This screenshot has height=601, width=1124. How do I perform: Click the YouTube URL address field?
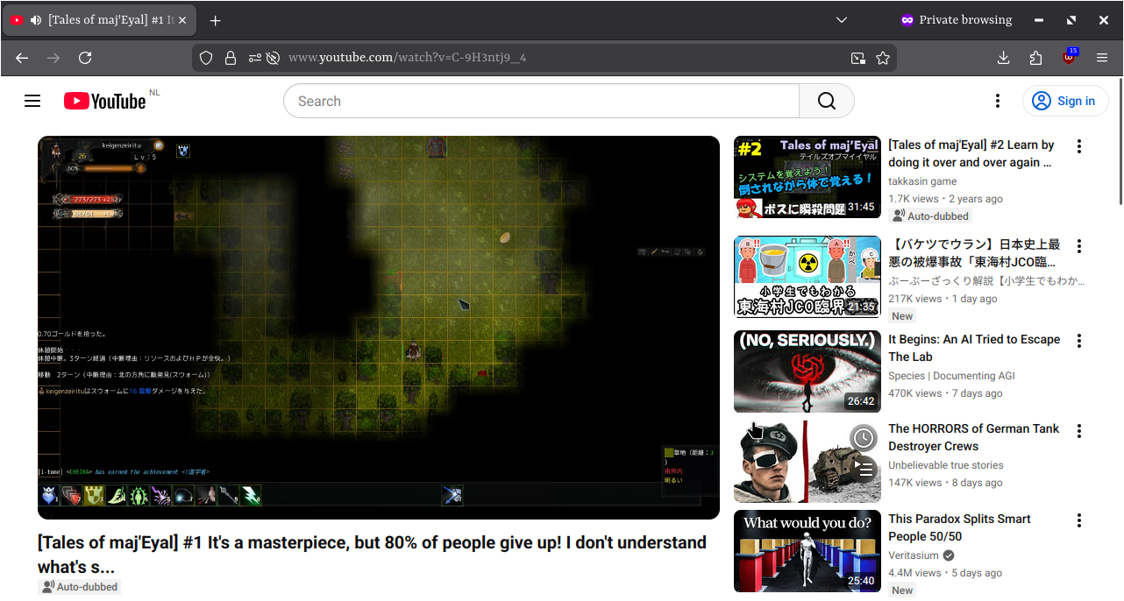click(x=561, y=58)
